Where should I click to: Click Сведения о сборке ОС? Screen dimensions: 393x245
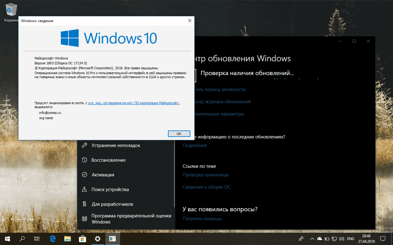pos(207,187)
